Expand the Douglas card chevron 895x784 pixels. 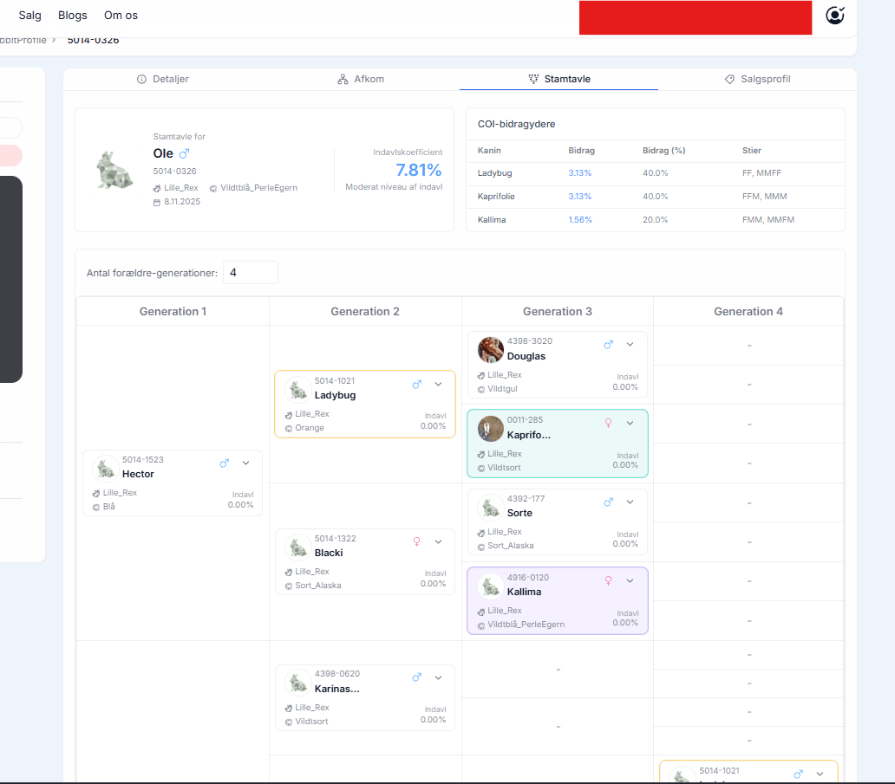click(630, 345)
